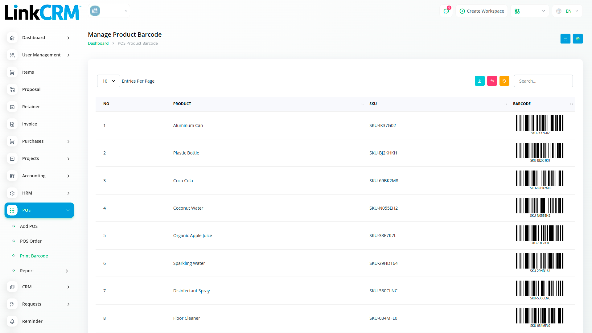Click the Reminder bell icon

point(12,321)
